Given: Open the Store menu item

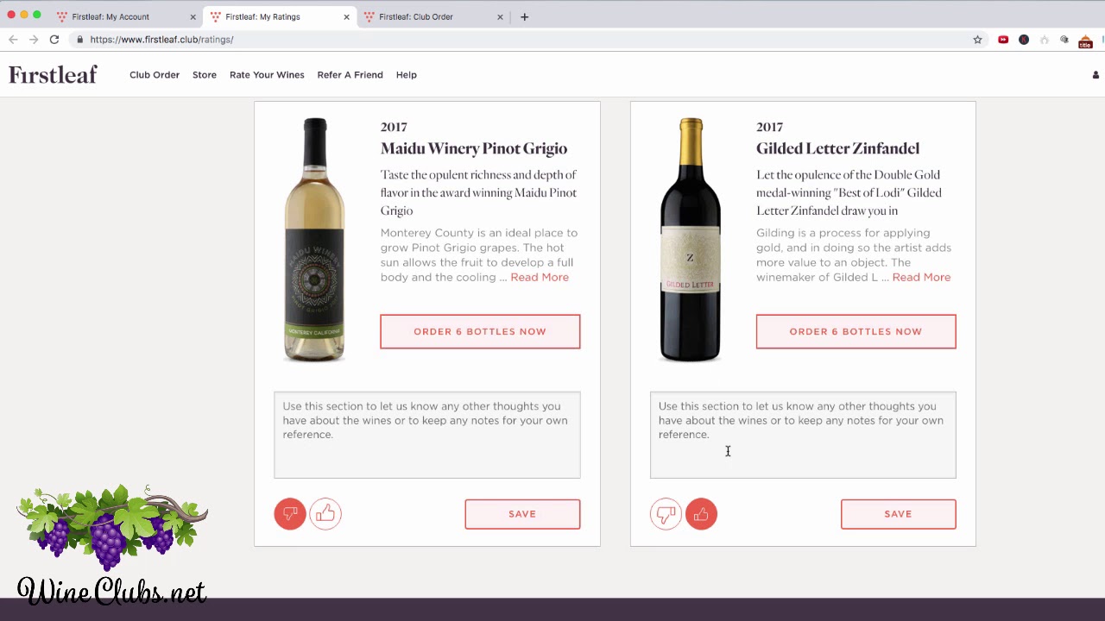Looking at the screenshot, I should click(205, 75).
